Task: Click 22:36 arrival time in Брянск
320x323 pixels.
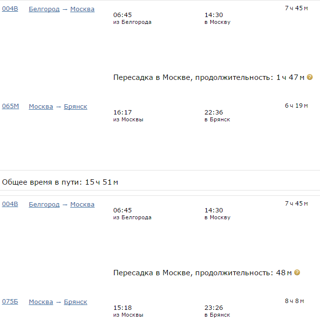Action: [x=214, y=112]
